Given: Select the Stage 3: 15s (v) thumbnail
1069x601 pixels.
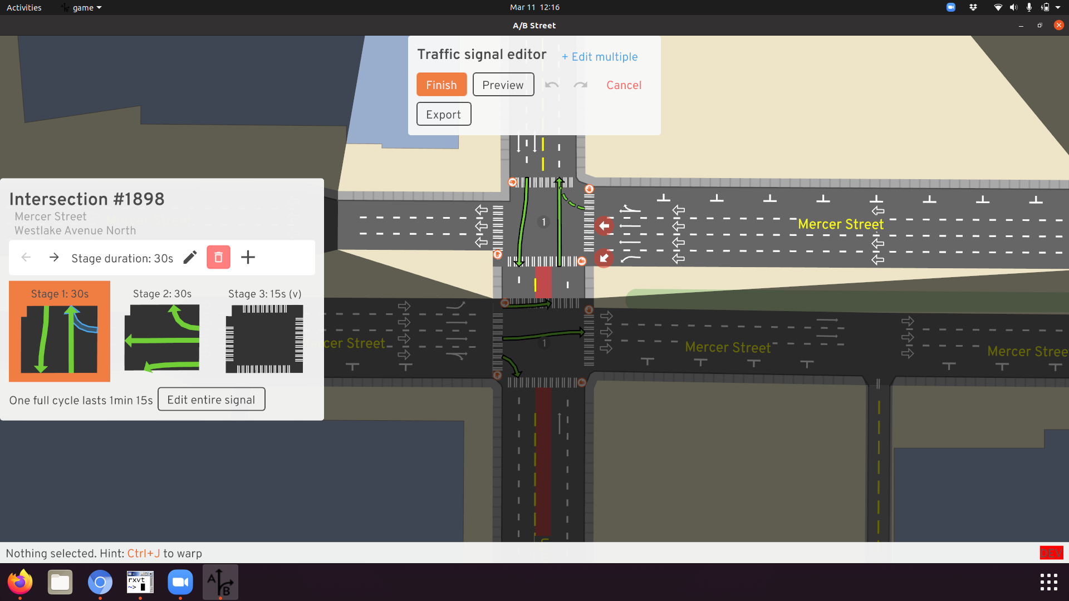Looking at the screenshot, I should point(264,332).
